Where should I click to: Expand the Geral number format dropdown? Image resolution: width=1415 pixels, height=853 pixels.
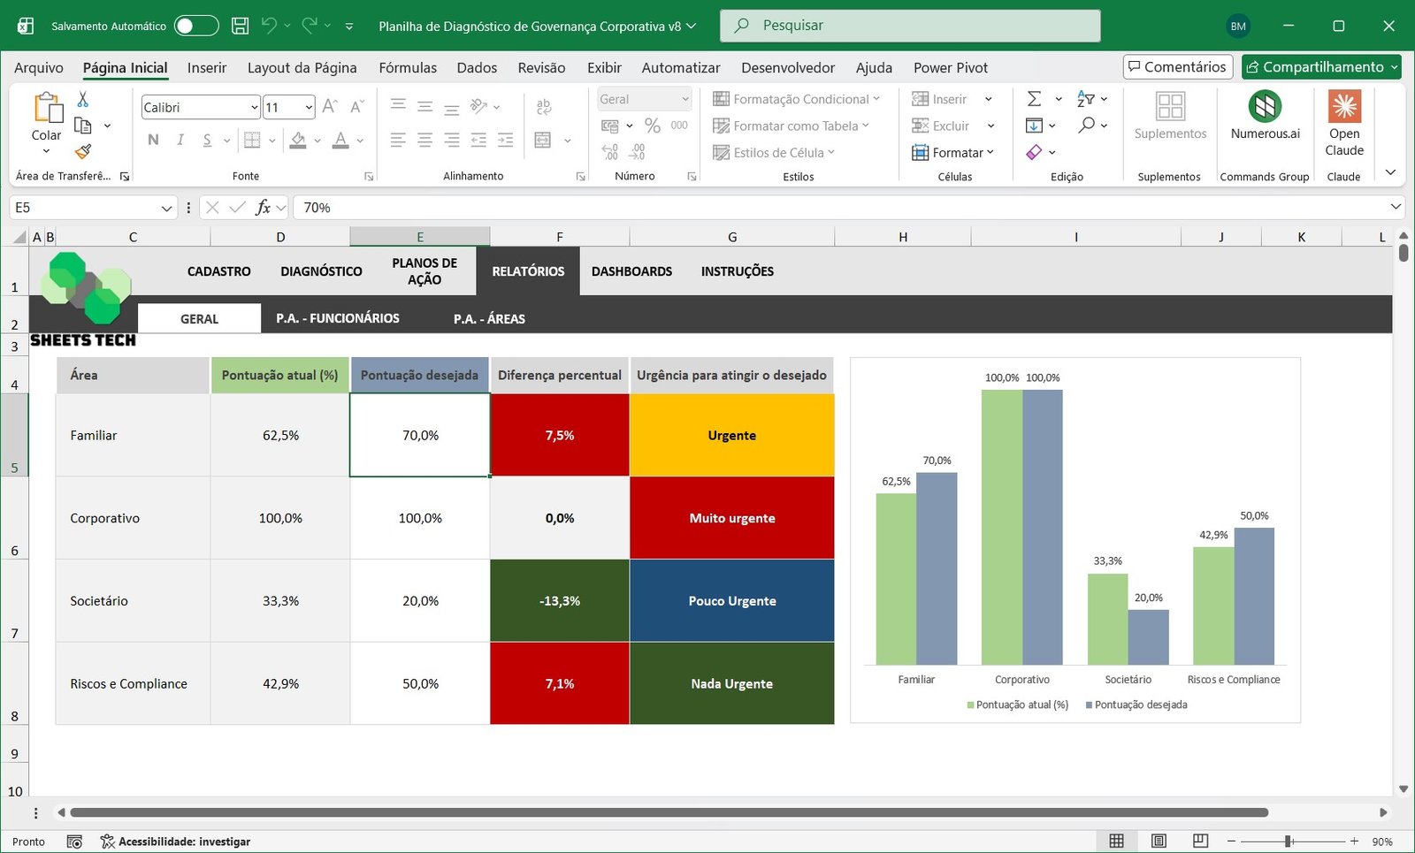tap(685, 99)
